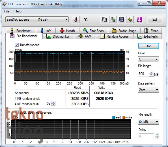Click the 3525 IOPS read value
Screen dimensions: 168x147
coord(80,98)
